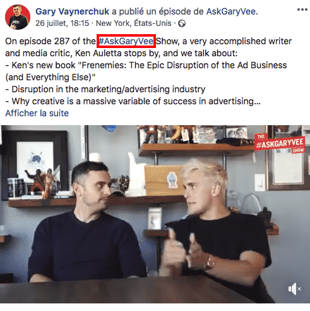Click the post timestamp 26 juillet, 18:15
Screen dimensions: 310x311
click(x=63, y=23)
